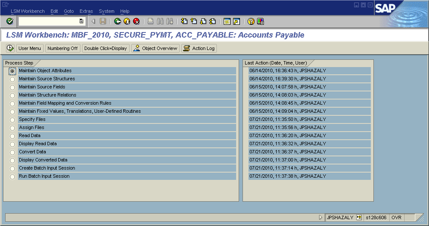Click the SAP window menu icon
The image size is (429, 226).
6,4
